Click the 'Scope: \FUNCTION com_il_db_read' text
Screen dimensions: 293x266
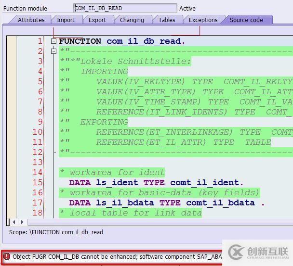pos(56,232)
